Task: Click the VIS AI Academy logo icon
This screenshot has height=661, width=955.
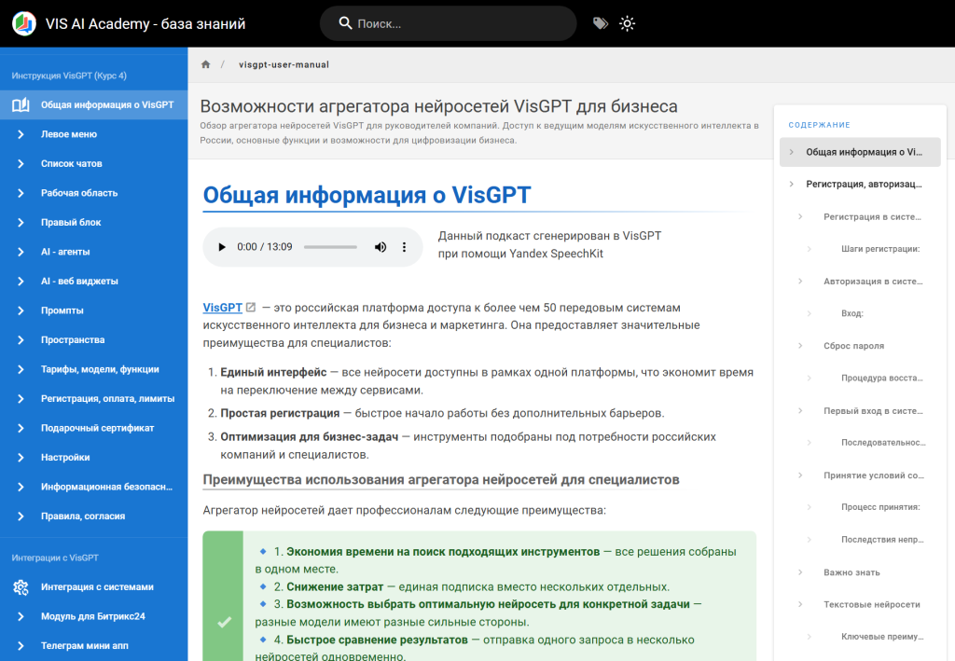Action: coord(22,23)
